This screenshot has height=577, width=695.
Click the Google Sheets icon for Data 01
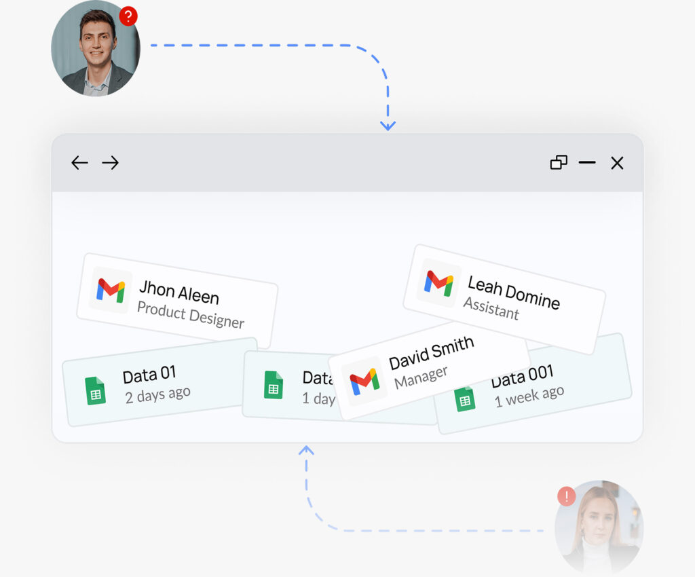[x=96, y=392]
